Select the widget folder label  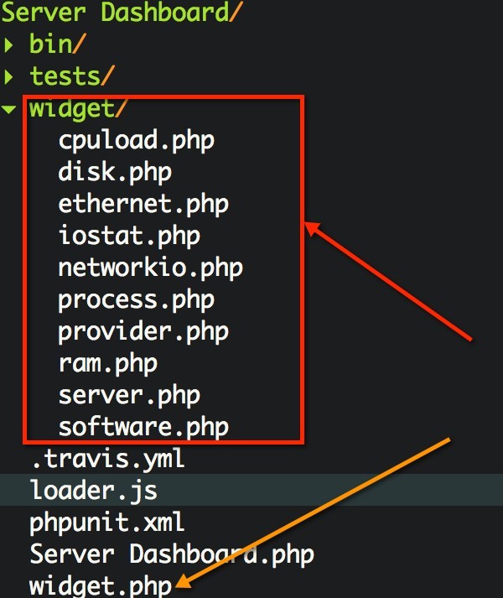click(x=77, y=109)
